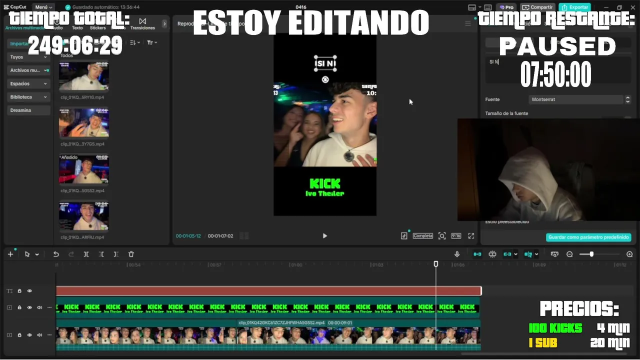Click Guardar como parámetro predefinido button
The image size is (640, 360).
(x=588, y=237)
